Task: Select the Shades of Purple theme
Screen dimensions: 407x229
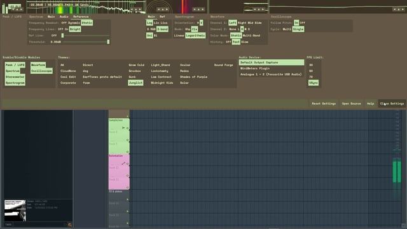Action: pyautogui.click(x=193, y=77)
